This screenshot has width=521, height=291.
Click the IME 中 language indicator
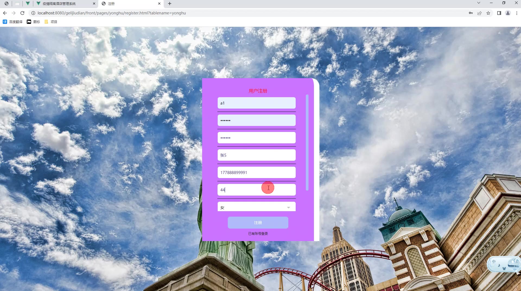494,262
